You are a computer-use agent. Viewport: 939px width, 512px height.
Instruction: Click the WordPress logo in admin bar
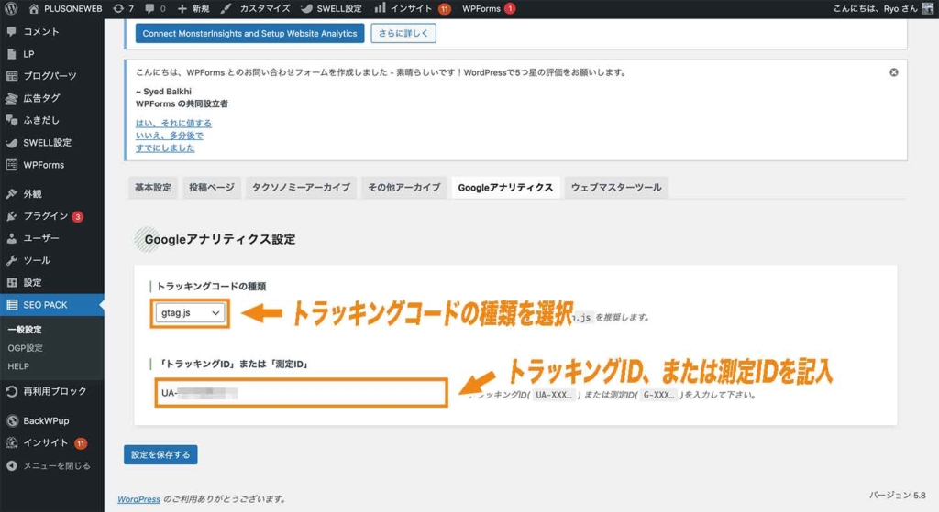11,8
